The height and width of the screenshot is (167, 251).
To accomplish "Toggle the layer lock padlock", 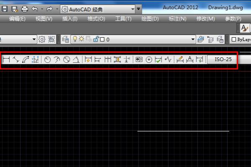I will point(96,39).
